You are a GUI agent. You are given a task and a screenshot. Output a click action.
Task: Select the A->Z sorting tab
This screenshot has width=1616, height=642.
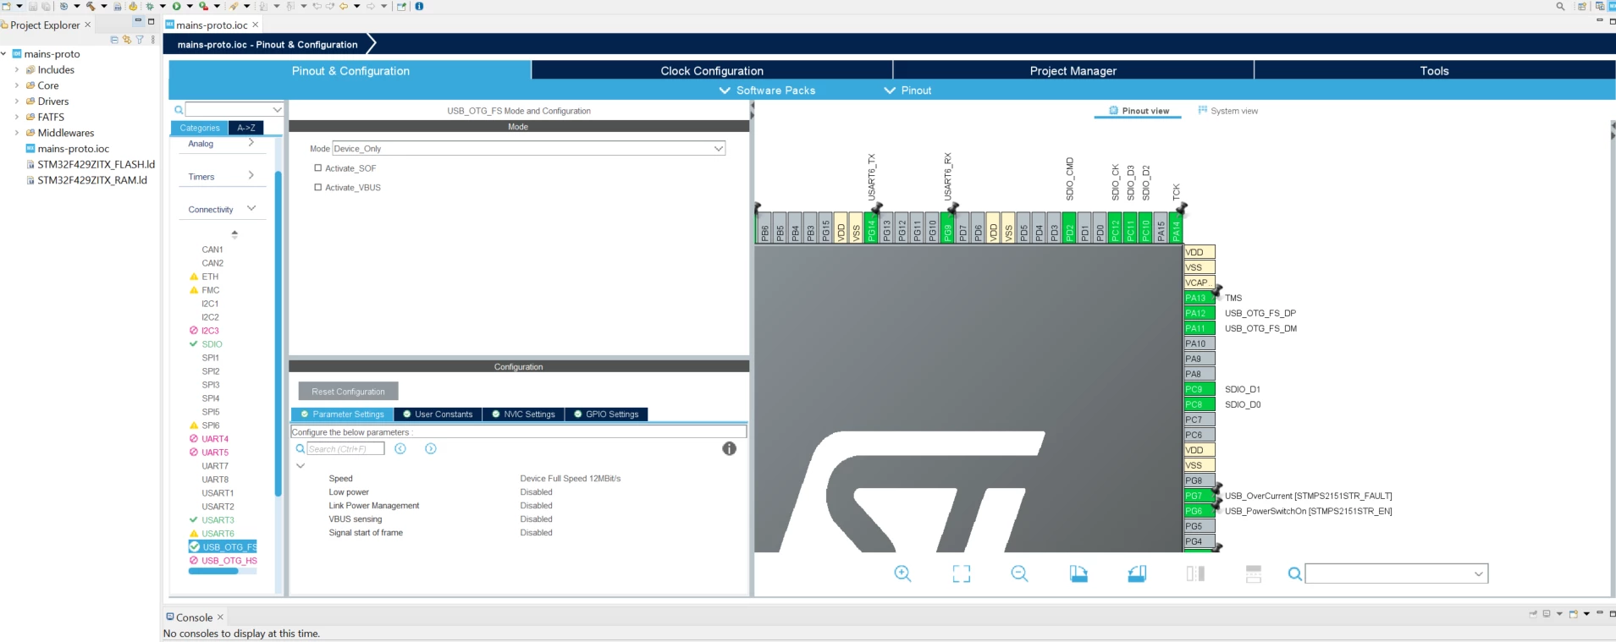246,128
